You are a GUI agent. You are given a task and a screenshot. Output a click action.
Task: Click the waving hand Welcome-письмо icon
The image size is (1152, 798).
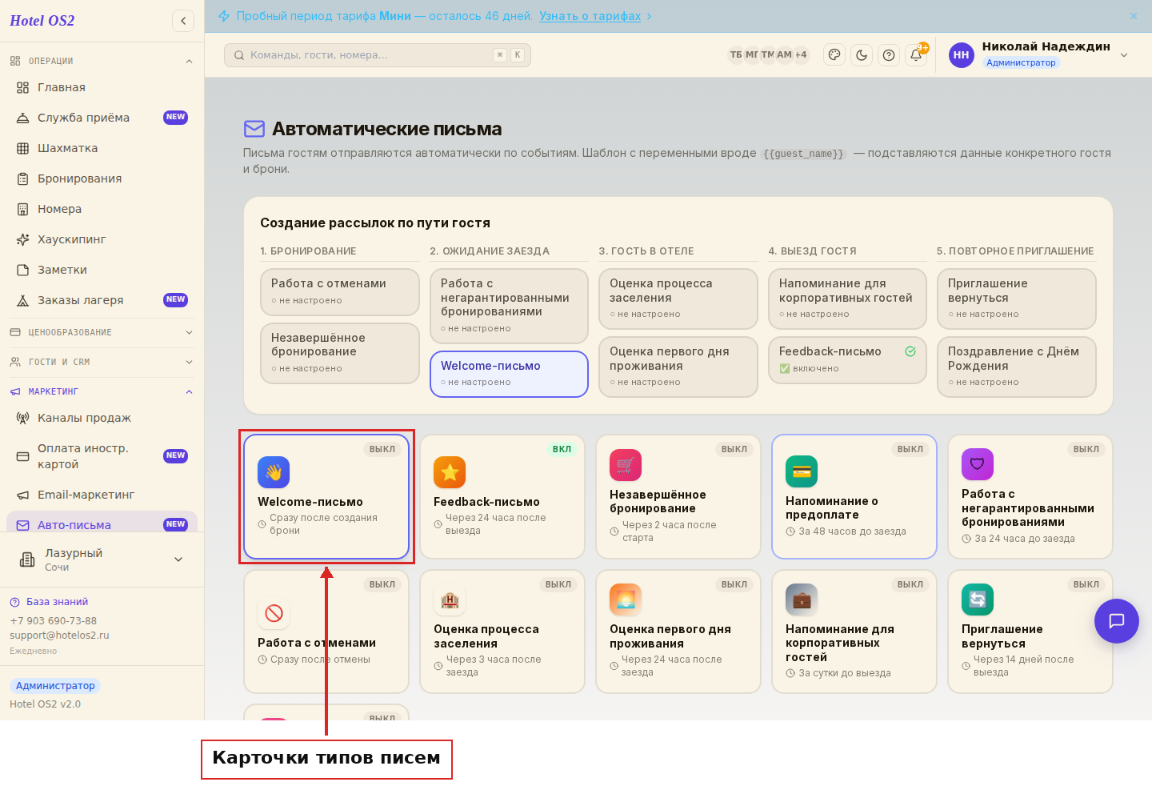[x=274, y=472]
